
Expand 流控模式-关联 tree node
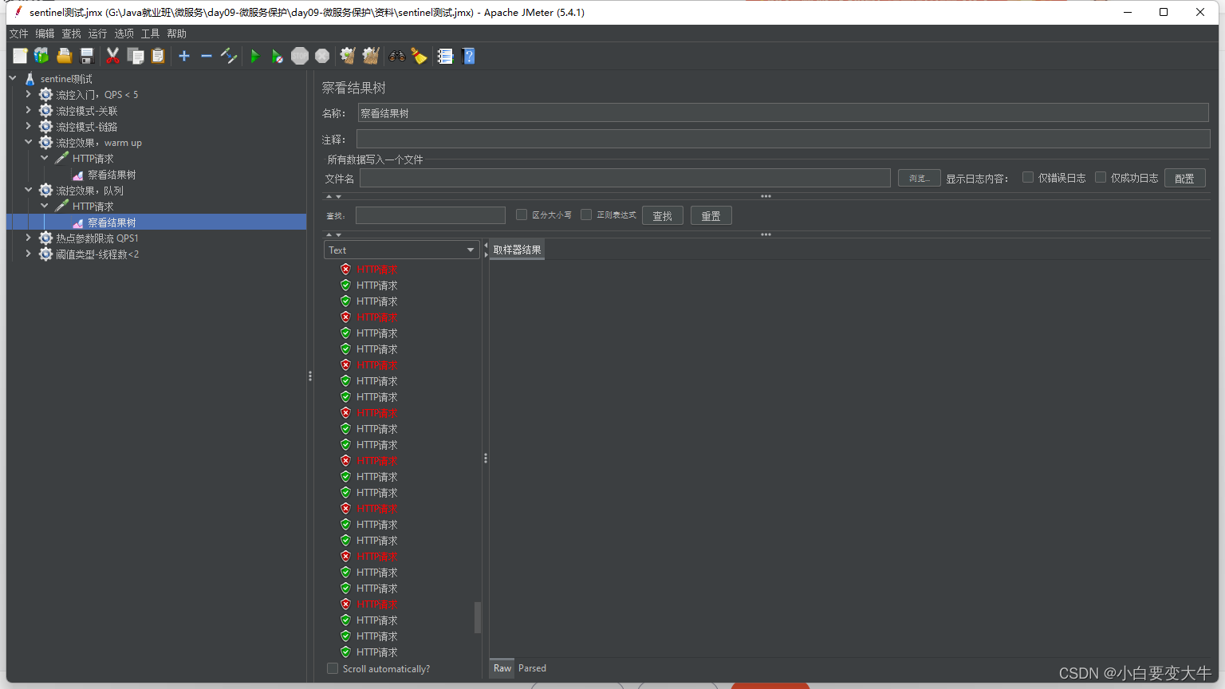[29, 110]
